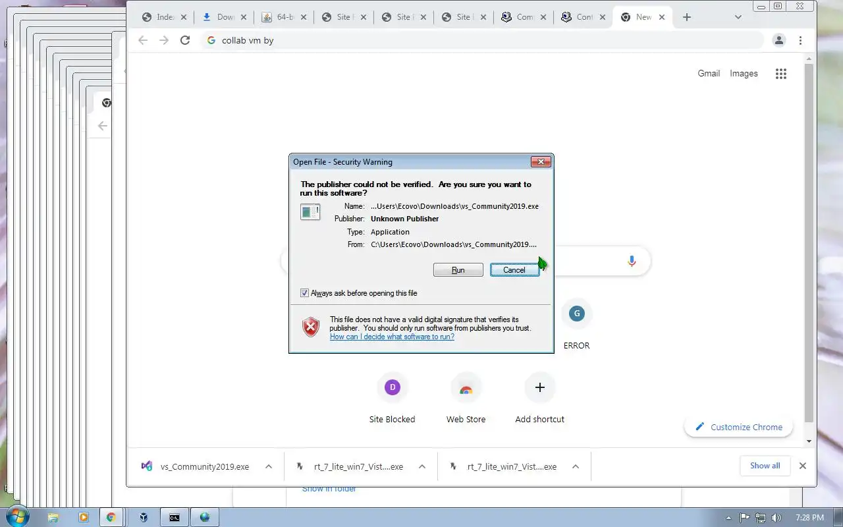Click the browser forward arrow

click(164, 40)
